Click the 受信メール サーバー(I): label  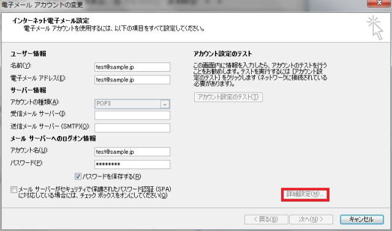click(38, 114)
